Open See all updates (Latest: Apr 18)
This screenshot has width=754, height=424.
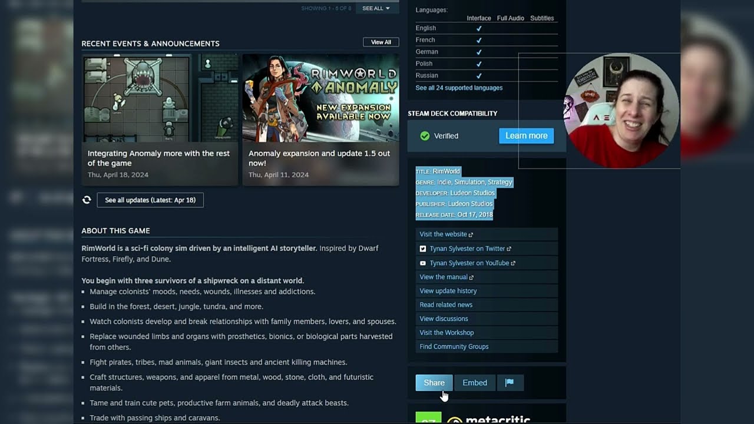(x=150, y=200)
